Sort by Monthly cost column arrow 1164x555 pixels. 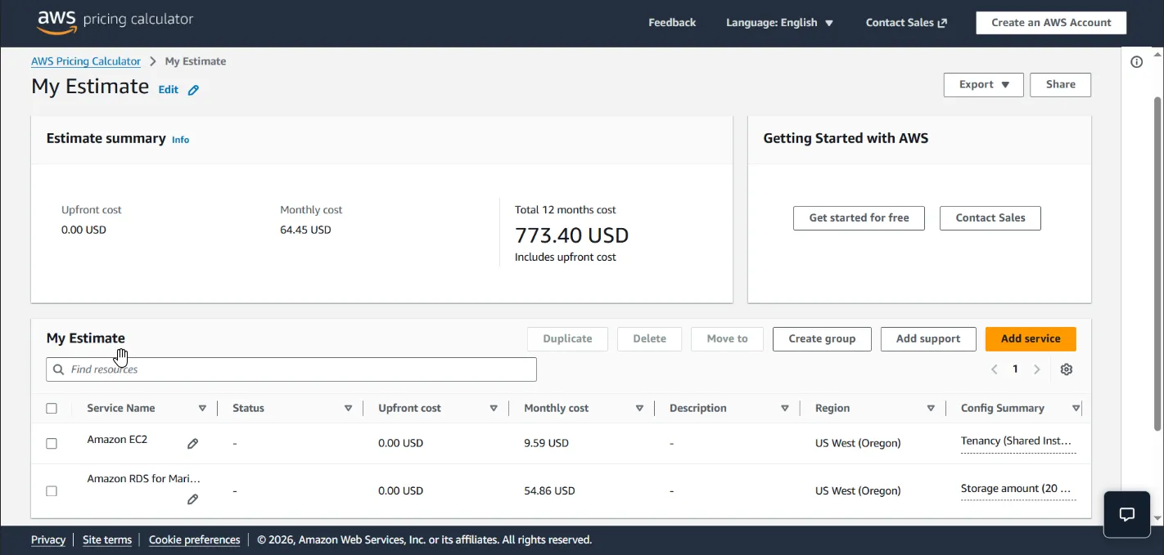[x=639, y=409]
